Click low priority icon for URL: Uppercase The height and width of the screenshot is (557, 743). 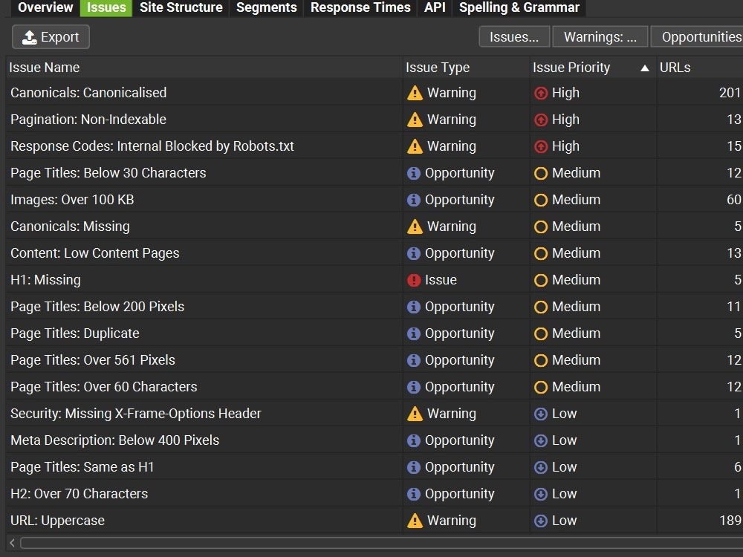(x=541, y=521)
